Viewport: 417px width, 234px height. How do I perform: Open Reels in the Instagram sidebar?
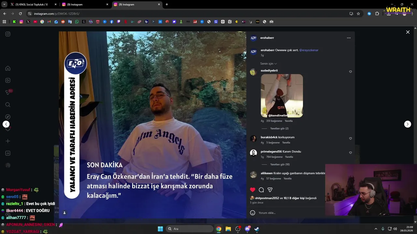[8, 80]
